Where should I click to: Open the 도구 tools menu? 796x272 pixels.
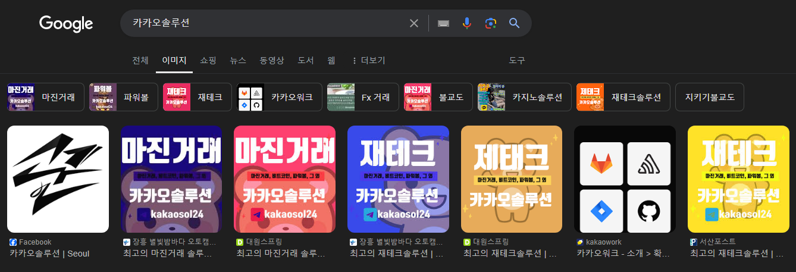517,61
